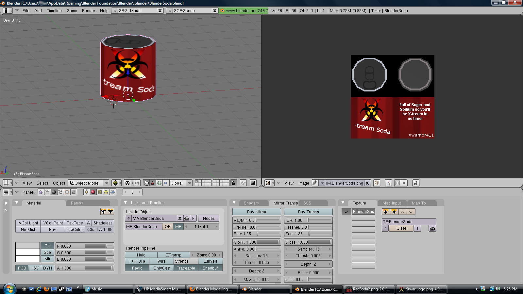Open the Object Mode dropdown

coord(89,183)
